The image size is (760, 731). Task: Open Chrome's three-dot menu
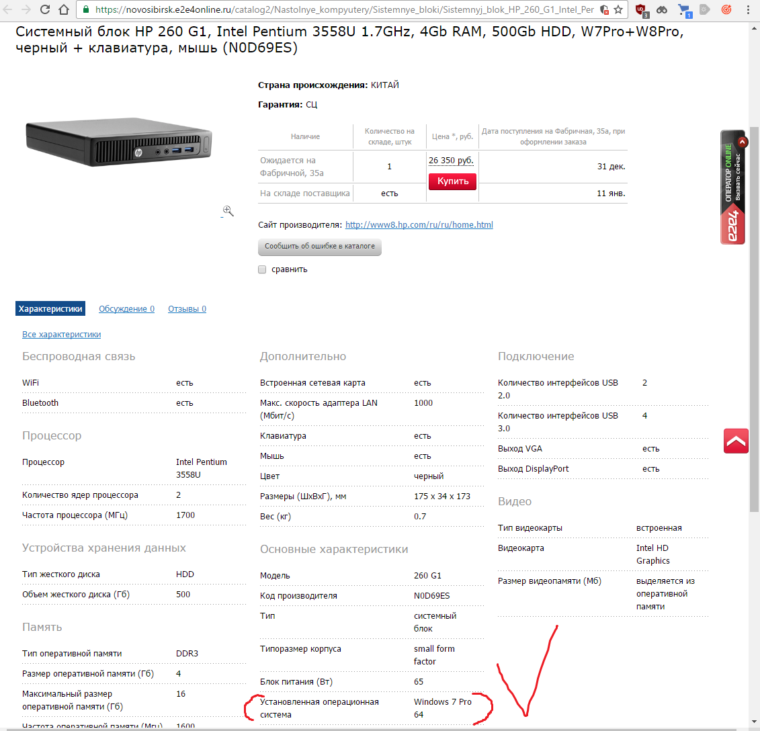tap(749, 9)
